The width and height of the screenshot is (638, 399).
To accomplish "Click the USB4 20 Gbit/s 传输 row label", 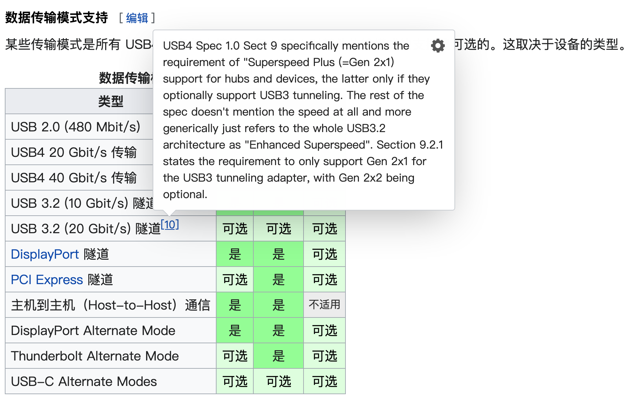I will (x=74, y=152).
